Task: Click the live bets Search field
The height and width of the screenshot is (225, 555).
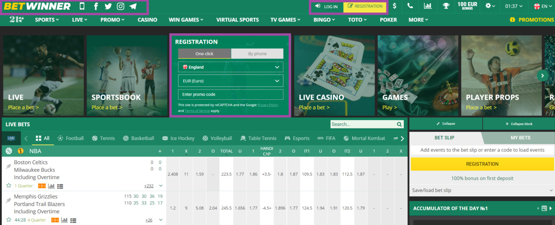Action: 363,124
